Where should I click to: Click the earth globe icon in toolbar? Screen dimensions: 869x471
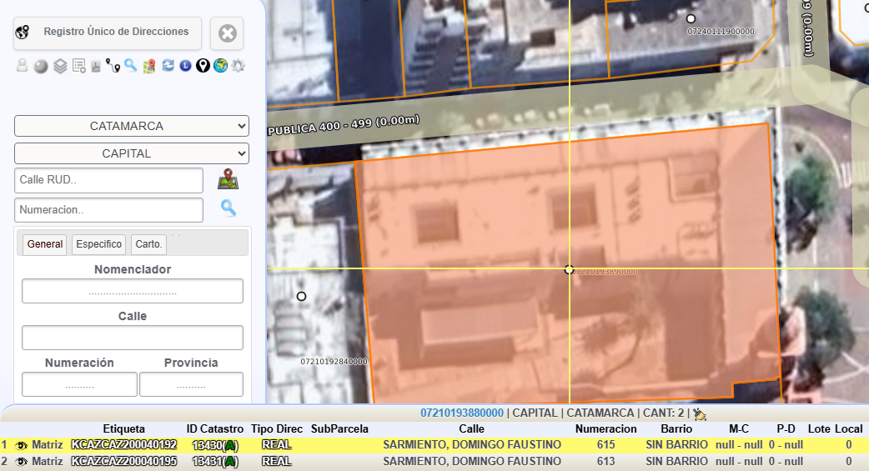(220, 66)
